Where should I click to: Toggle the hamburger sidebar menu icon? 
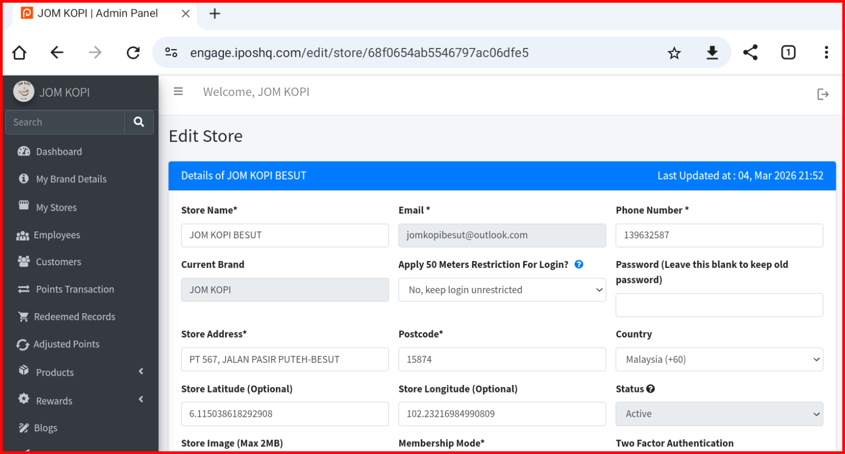[178, 92]
